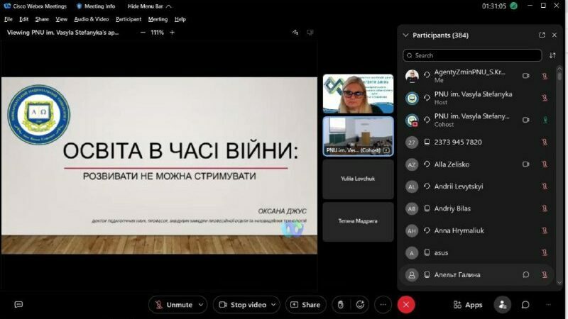
Task: Click the annotate icon above shared content
Action: coord(295,33)
